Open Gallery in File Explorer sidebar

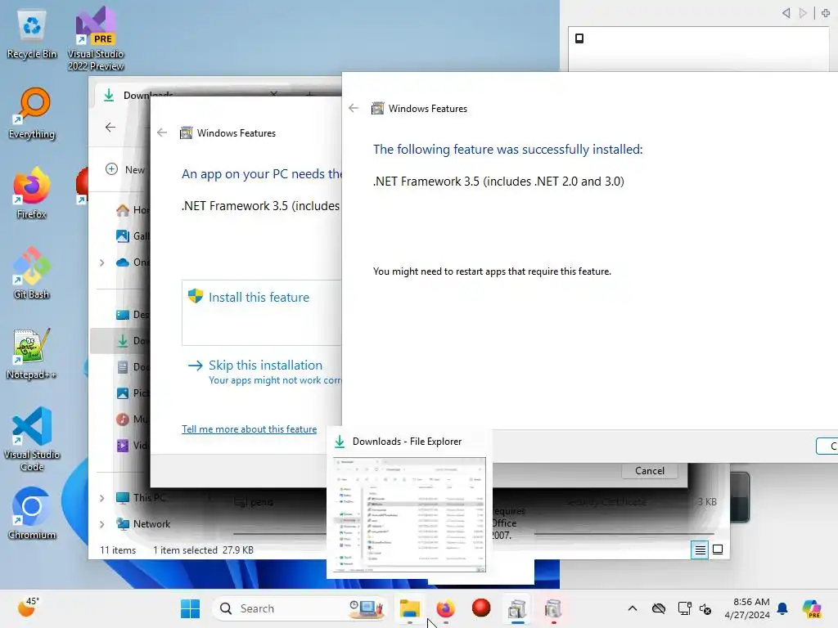pos(133,235)
